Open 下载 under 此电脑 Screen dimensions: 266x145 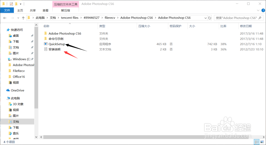point(16,127)
